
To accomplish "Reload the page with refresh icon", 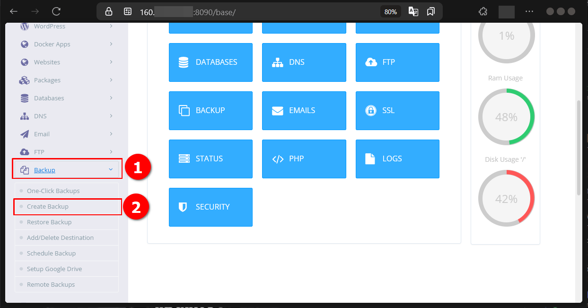I will click(x=56, y=11).
